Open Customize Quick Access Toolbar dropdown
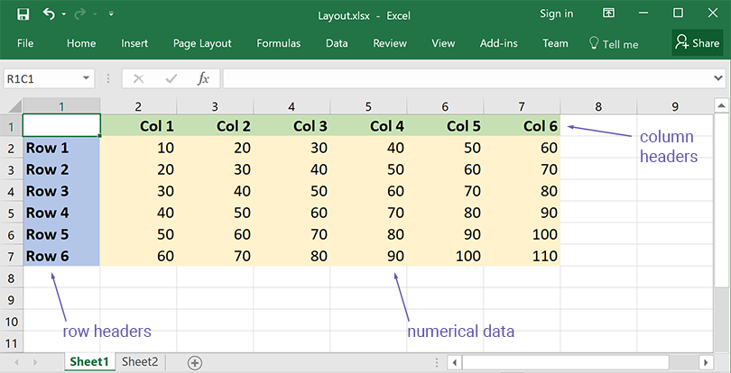The width and height of the screenshot is (731, 373). coord(111,14)
